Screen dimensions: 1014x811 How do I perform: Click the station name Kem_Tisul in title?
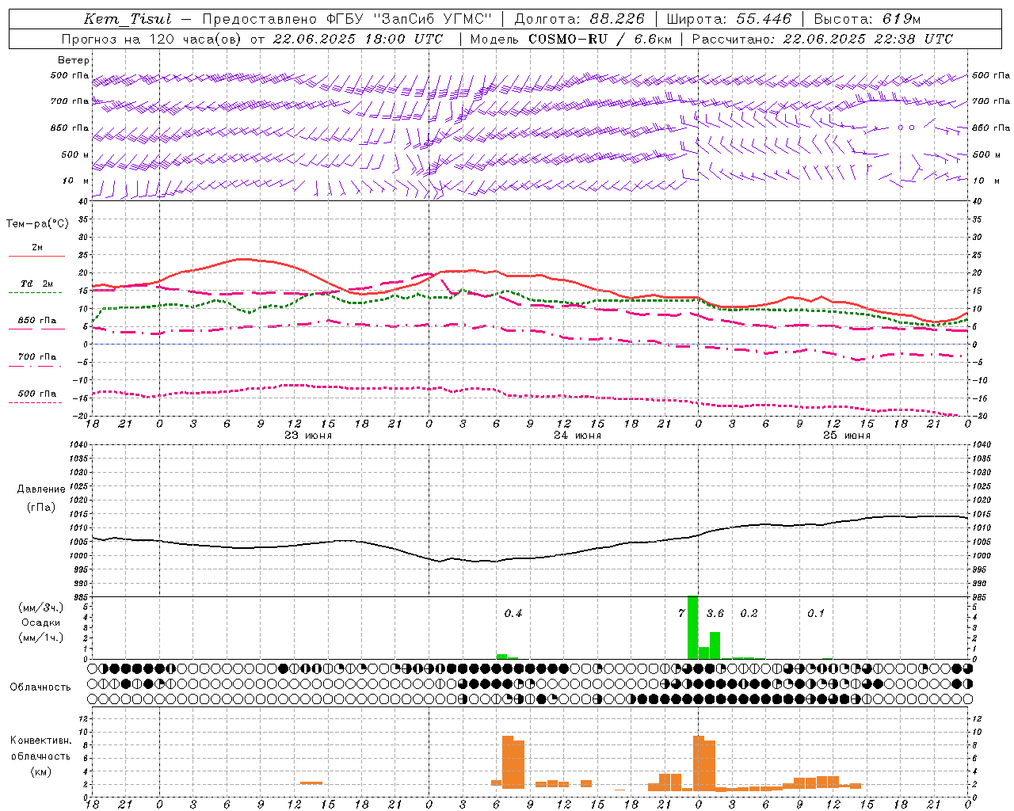click(x=128, y=19)
